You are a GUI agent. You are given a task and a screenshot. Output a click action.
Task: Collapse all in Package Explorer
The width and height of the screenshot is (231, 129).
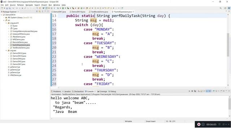tap(37, 11)
